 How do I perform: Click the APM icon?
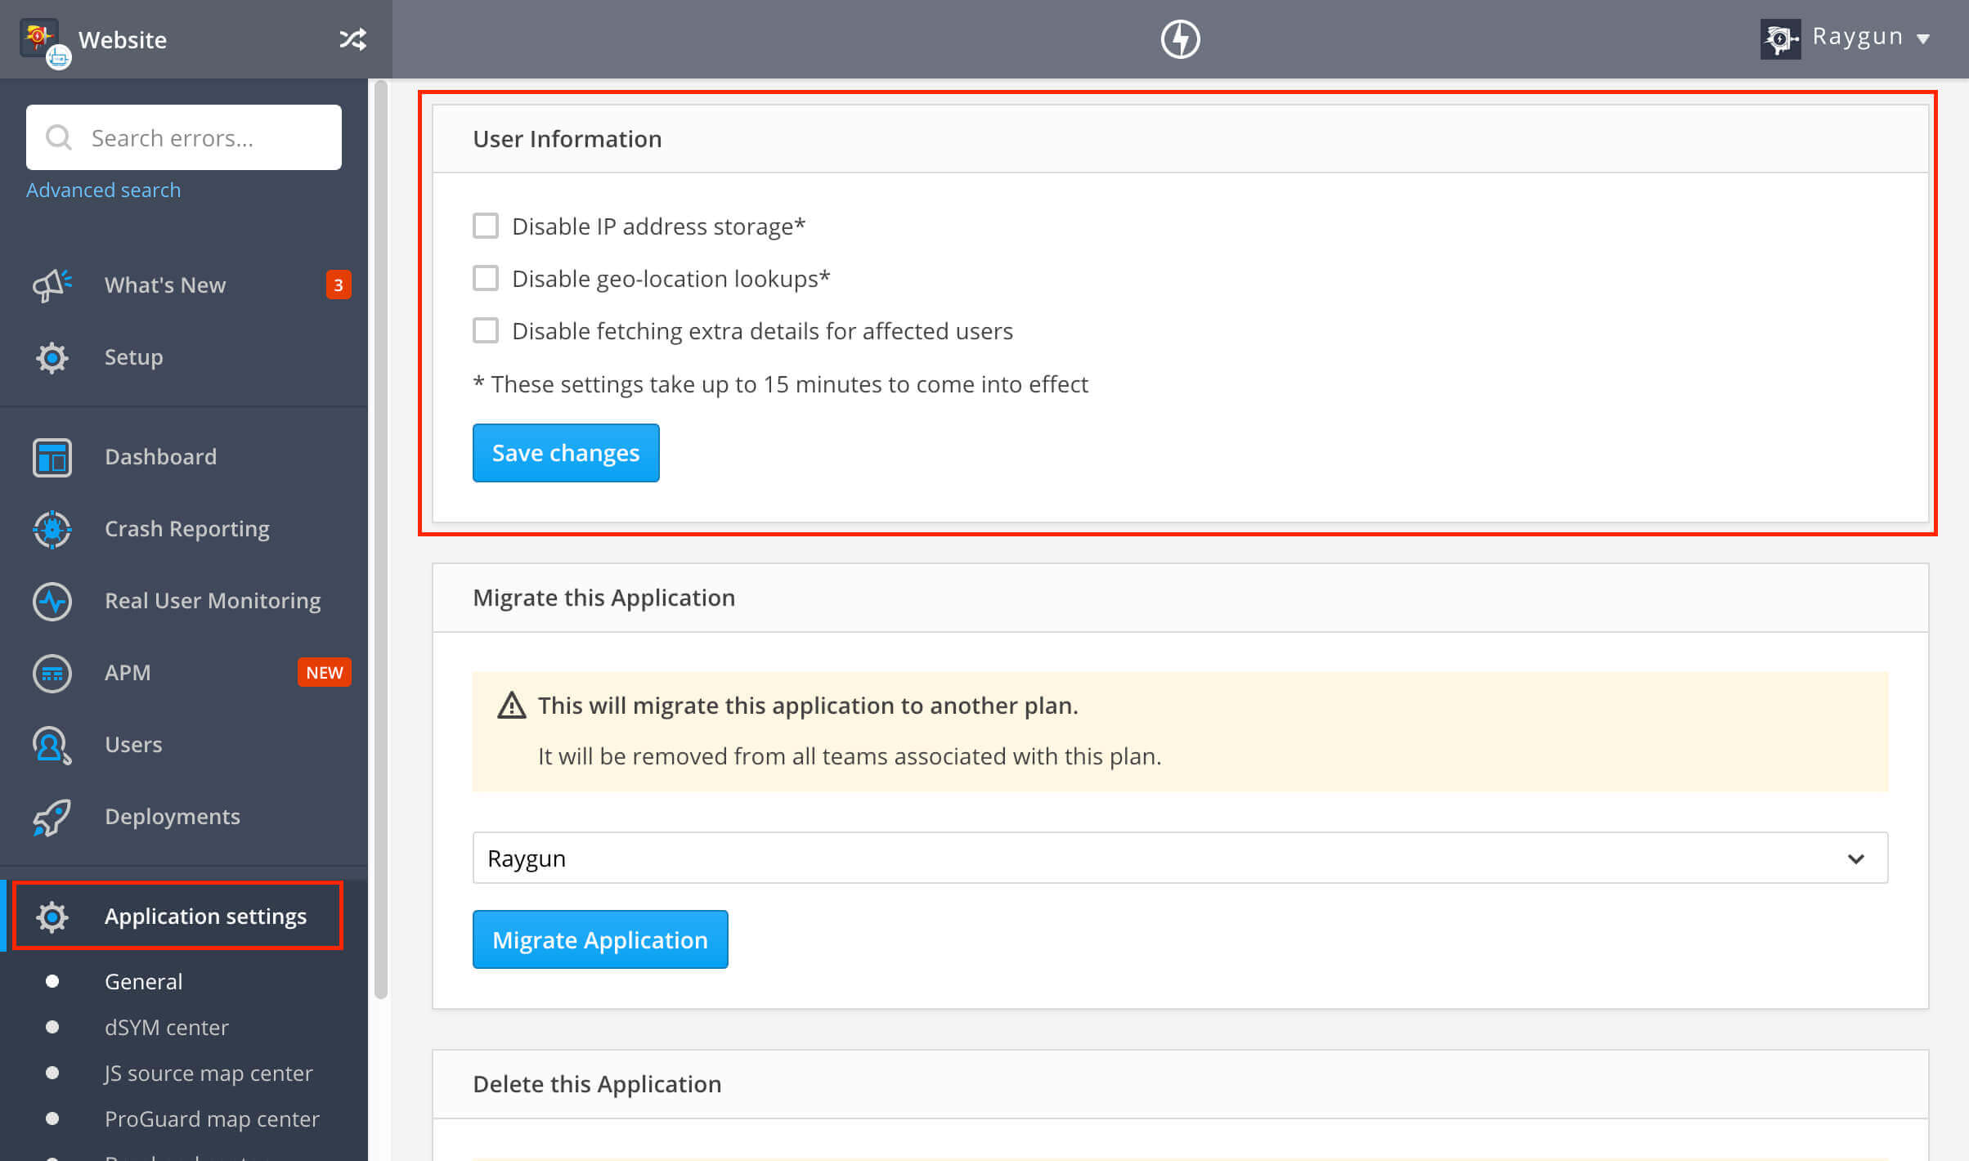click(x=52, y=673)
